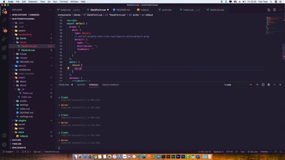The image size is (285, 160).
Task: Open Trash from the Dock
Action: tap(210, 156)
